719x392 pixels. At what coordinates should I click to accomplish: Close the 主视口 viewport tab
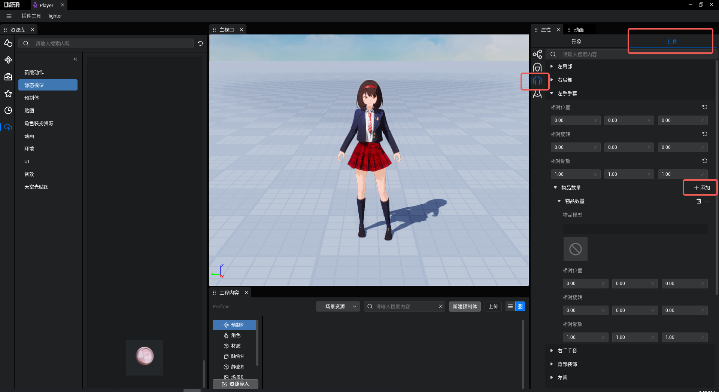point(242,30)
